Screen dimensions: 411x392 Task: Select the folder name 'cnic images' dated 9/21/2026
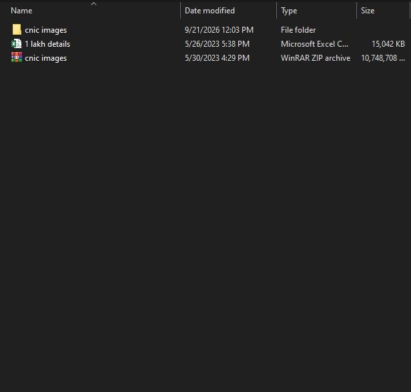point(46,30)
